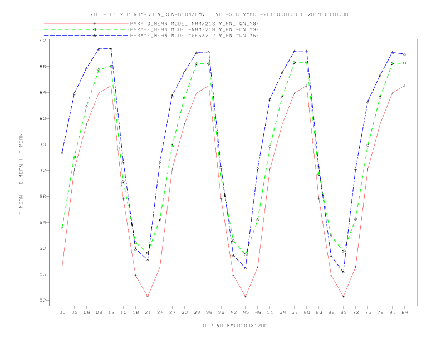Click the x-axis tick label 12

coord(111,312)
